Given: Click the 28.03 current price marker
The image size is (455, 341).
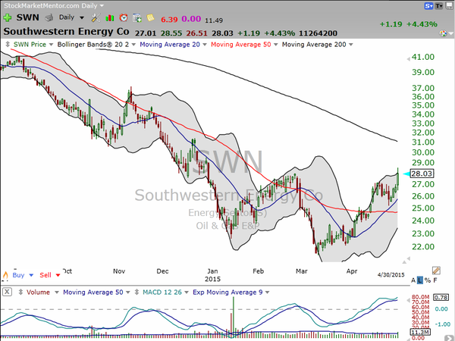Looking at the screenshot, I should (422, 174).
